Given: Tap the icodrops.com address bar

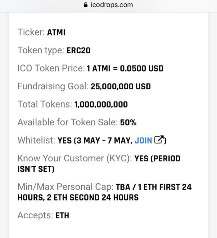Looking at the screenshot, I should 108,5.
